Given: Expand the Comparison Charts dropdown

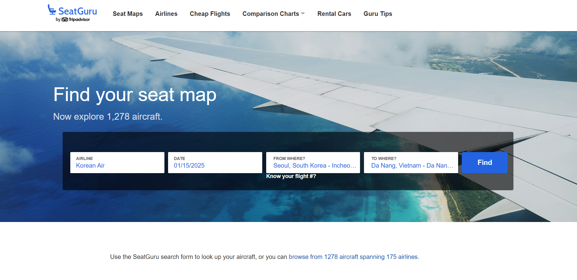Looking at the screenshot, I should point(274,14).
